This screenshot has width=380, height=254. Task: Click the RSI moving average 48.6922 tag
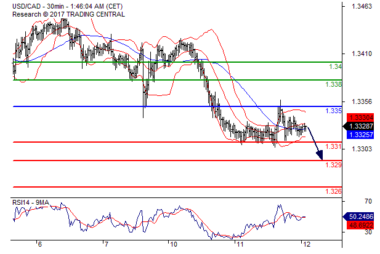360,225
